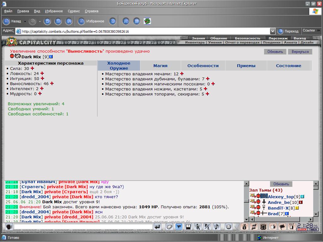The image size is (323, 242).
Task: Toggle the chat filter funnel button
Action: click(179, 227)
